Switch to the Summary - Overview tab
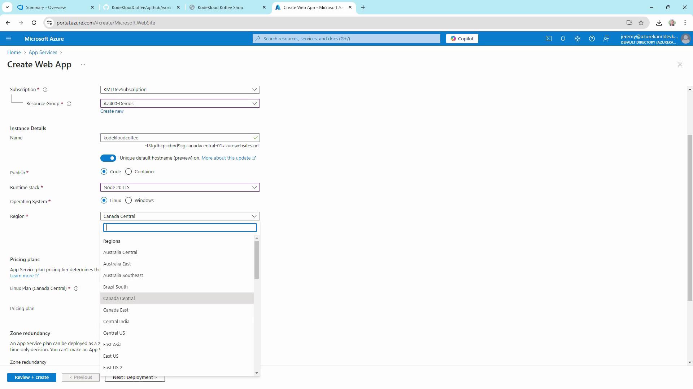Screen dimensions: 693x389 tap(46, 7)
